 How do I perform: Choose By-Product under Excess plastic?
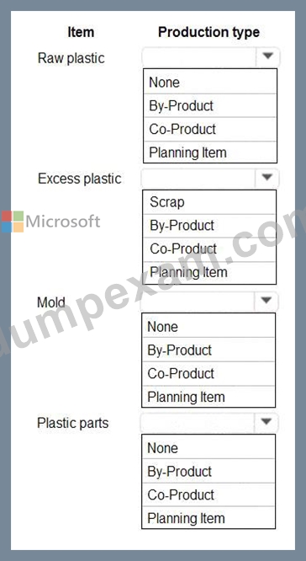[209, 226]
